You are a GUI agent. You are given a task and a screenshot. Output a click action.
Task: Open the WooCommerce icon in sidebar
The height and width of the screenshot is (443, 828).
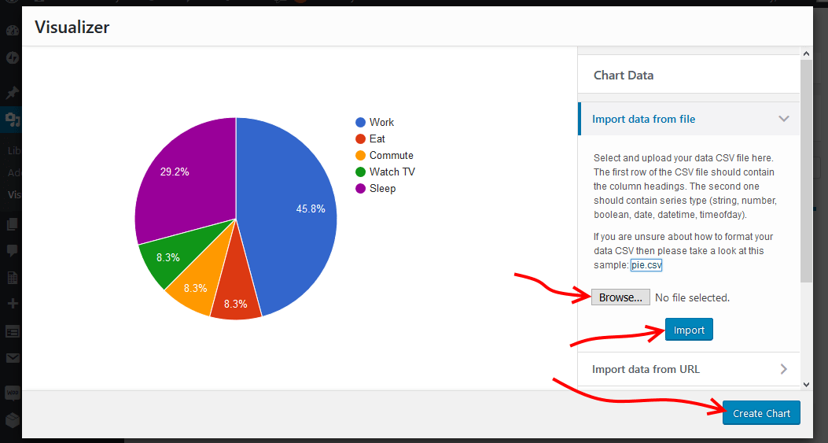[12, 393]
